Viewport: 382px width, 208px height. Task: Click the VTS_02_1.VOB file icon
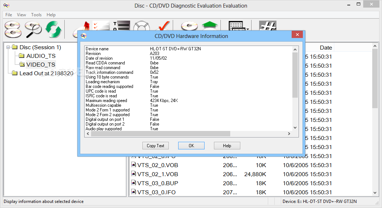coord(133,174)
